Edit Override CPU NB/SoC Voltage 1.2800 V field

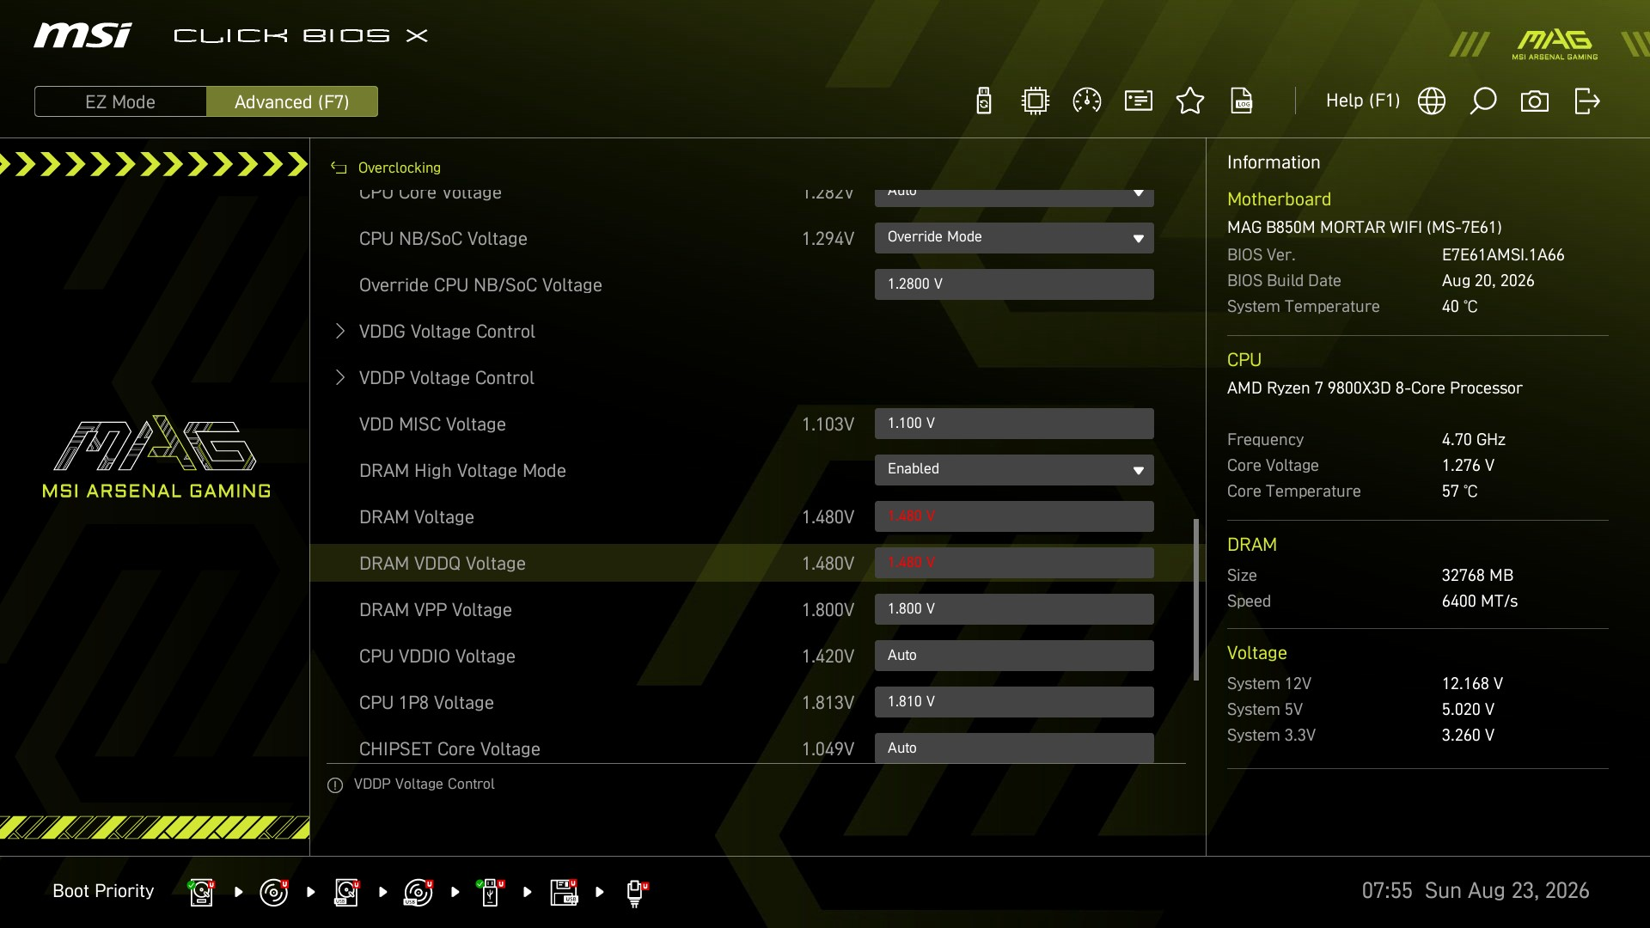[x=1014, y=284]
